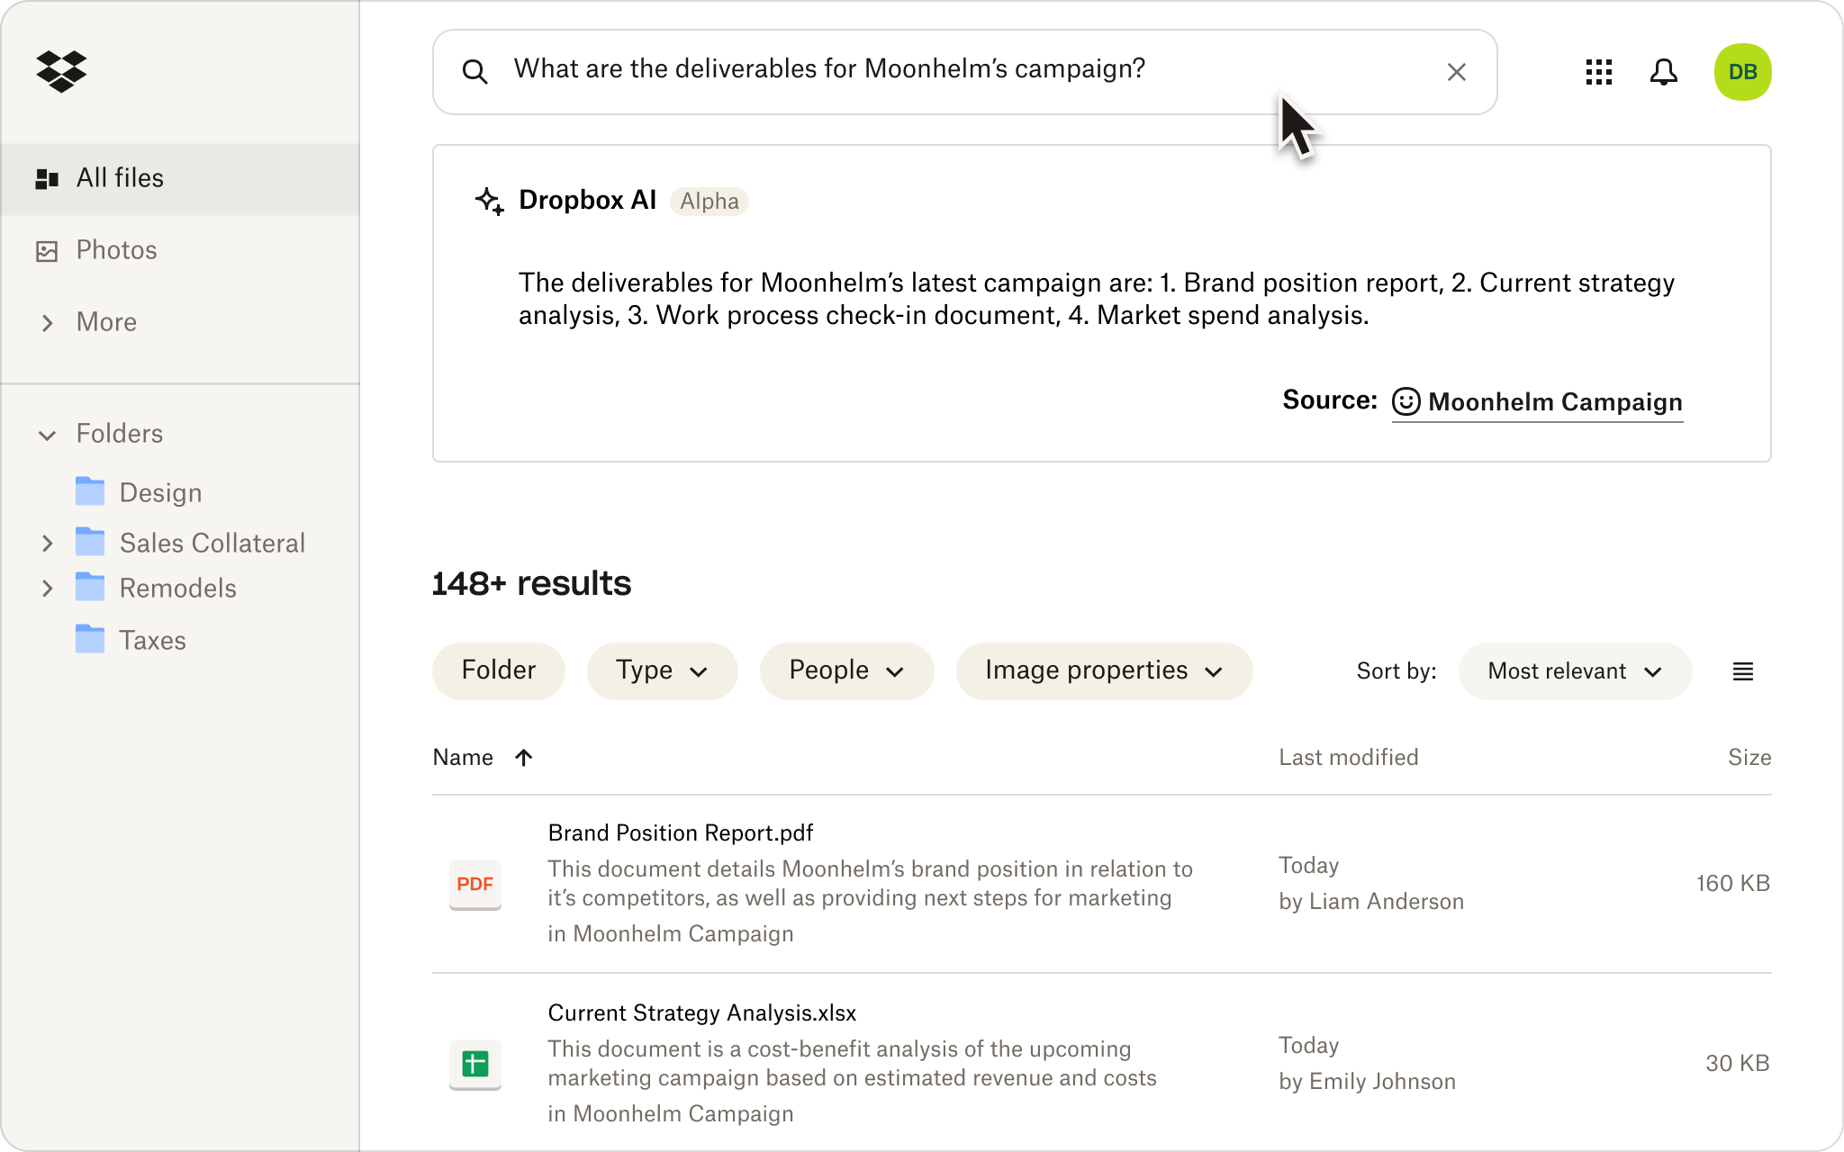Click the Name sort arrow icon
The width and height of the screenshot is (1844, 1152).
point(523,758)
